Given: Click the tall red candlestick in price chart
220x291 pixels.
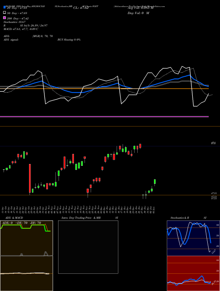Looking at the screenshot, I should (30, 178).
